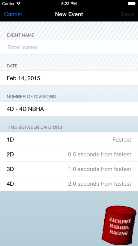The width and height of the screenshot is (138, 246).
Task: Edit the 4D 2.0 seconds setting
Action: (x=69, y=184)
